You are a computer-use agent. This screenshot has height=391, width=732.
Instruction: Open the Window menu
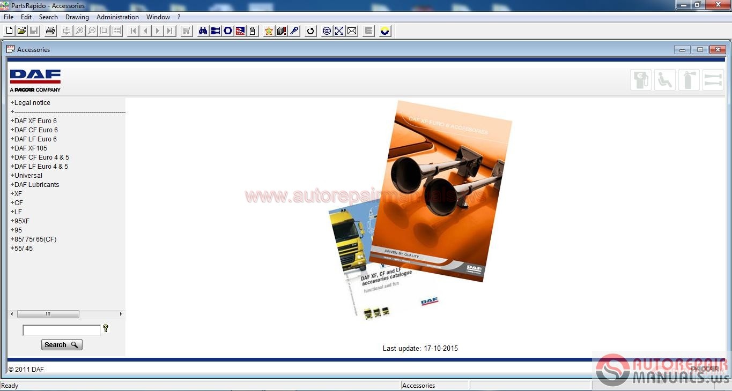point(158,17)
